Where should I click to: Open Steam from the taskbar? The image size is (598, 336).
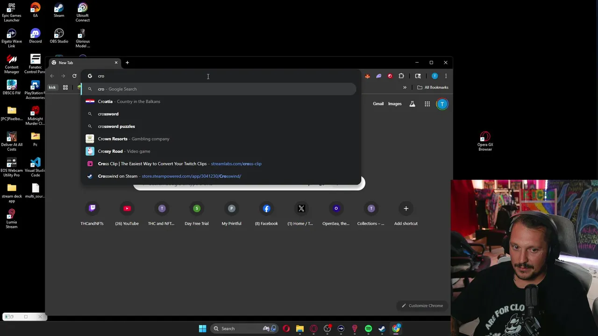382,329
